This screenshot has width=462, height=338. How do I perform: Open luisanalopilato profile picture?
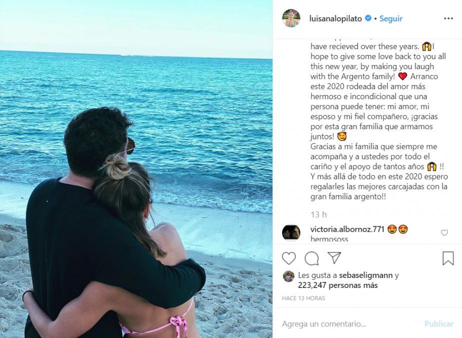(291, 19)
